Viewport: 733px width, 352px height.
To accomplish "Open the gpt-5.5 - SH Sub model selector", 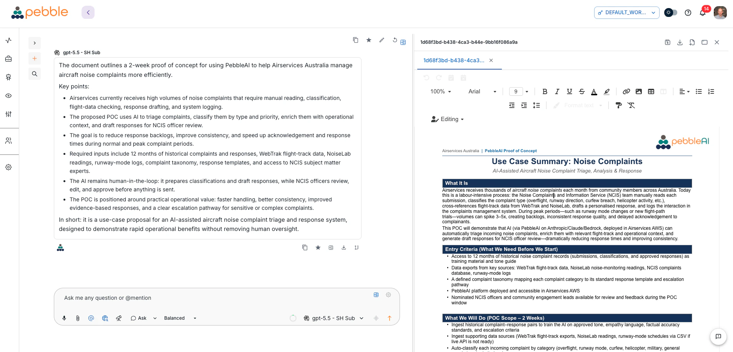I will point(333,318).
